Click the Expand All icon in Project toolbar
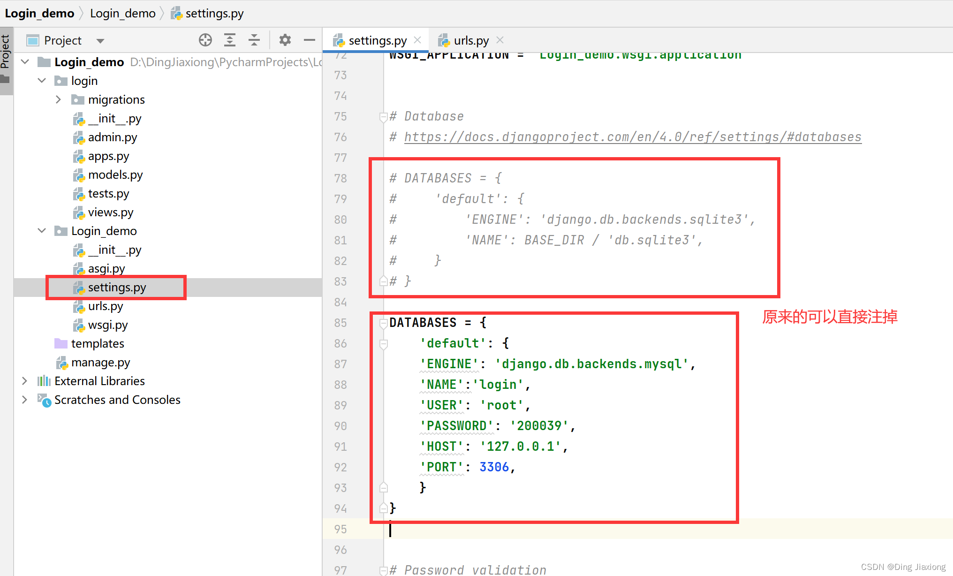This screenshot has width=953, height=576. 230,40
